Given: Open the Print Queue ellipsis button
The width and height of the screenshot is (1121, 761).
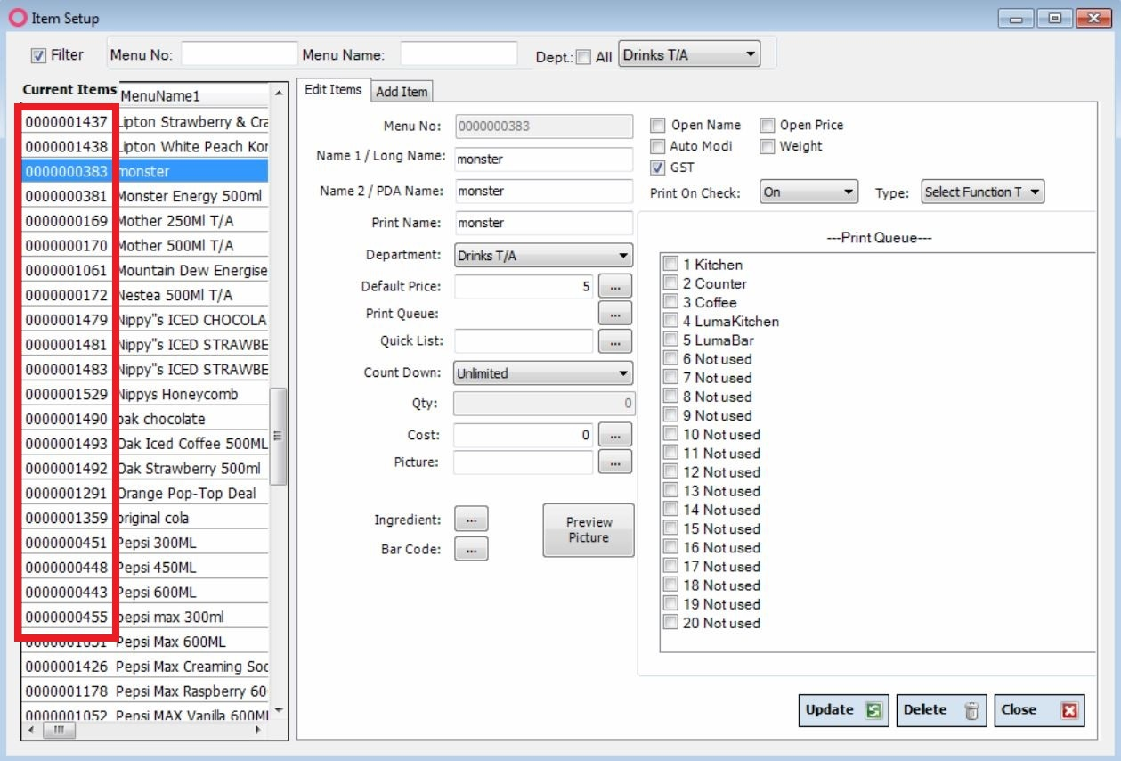Looking at the screenshot, I should 615,314.
